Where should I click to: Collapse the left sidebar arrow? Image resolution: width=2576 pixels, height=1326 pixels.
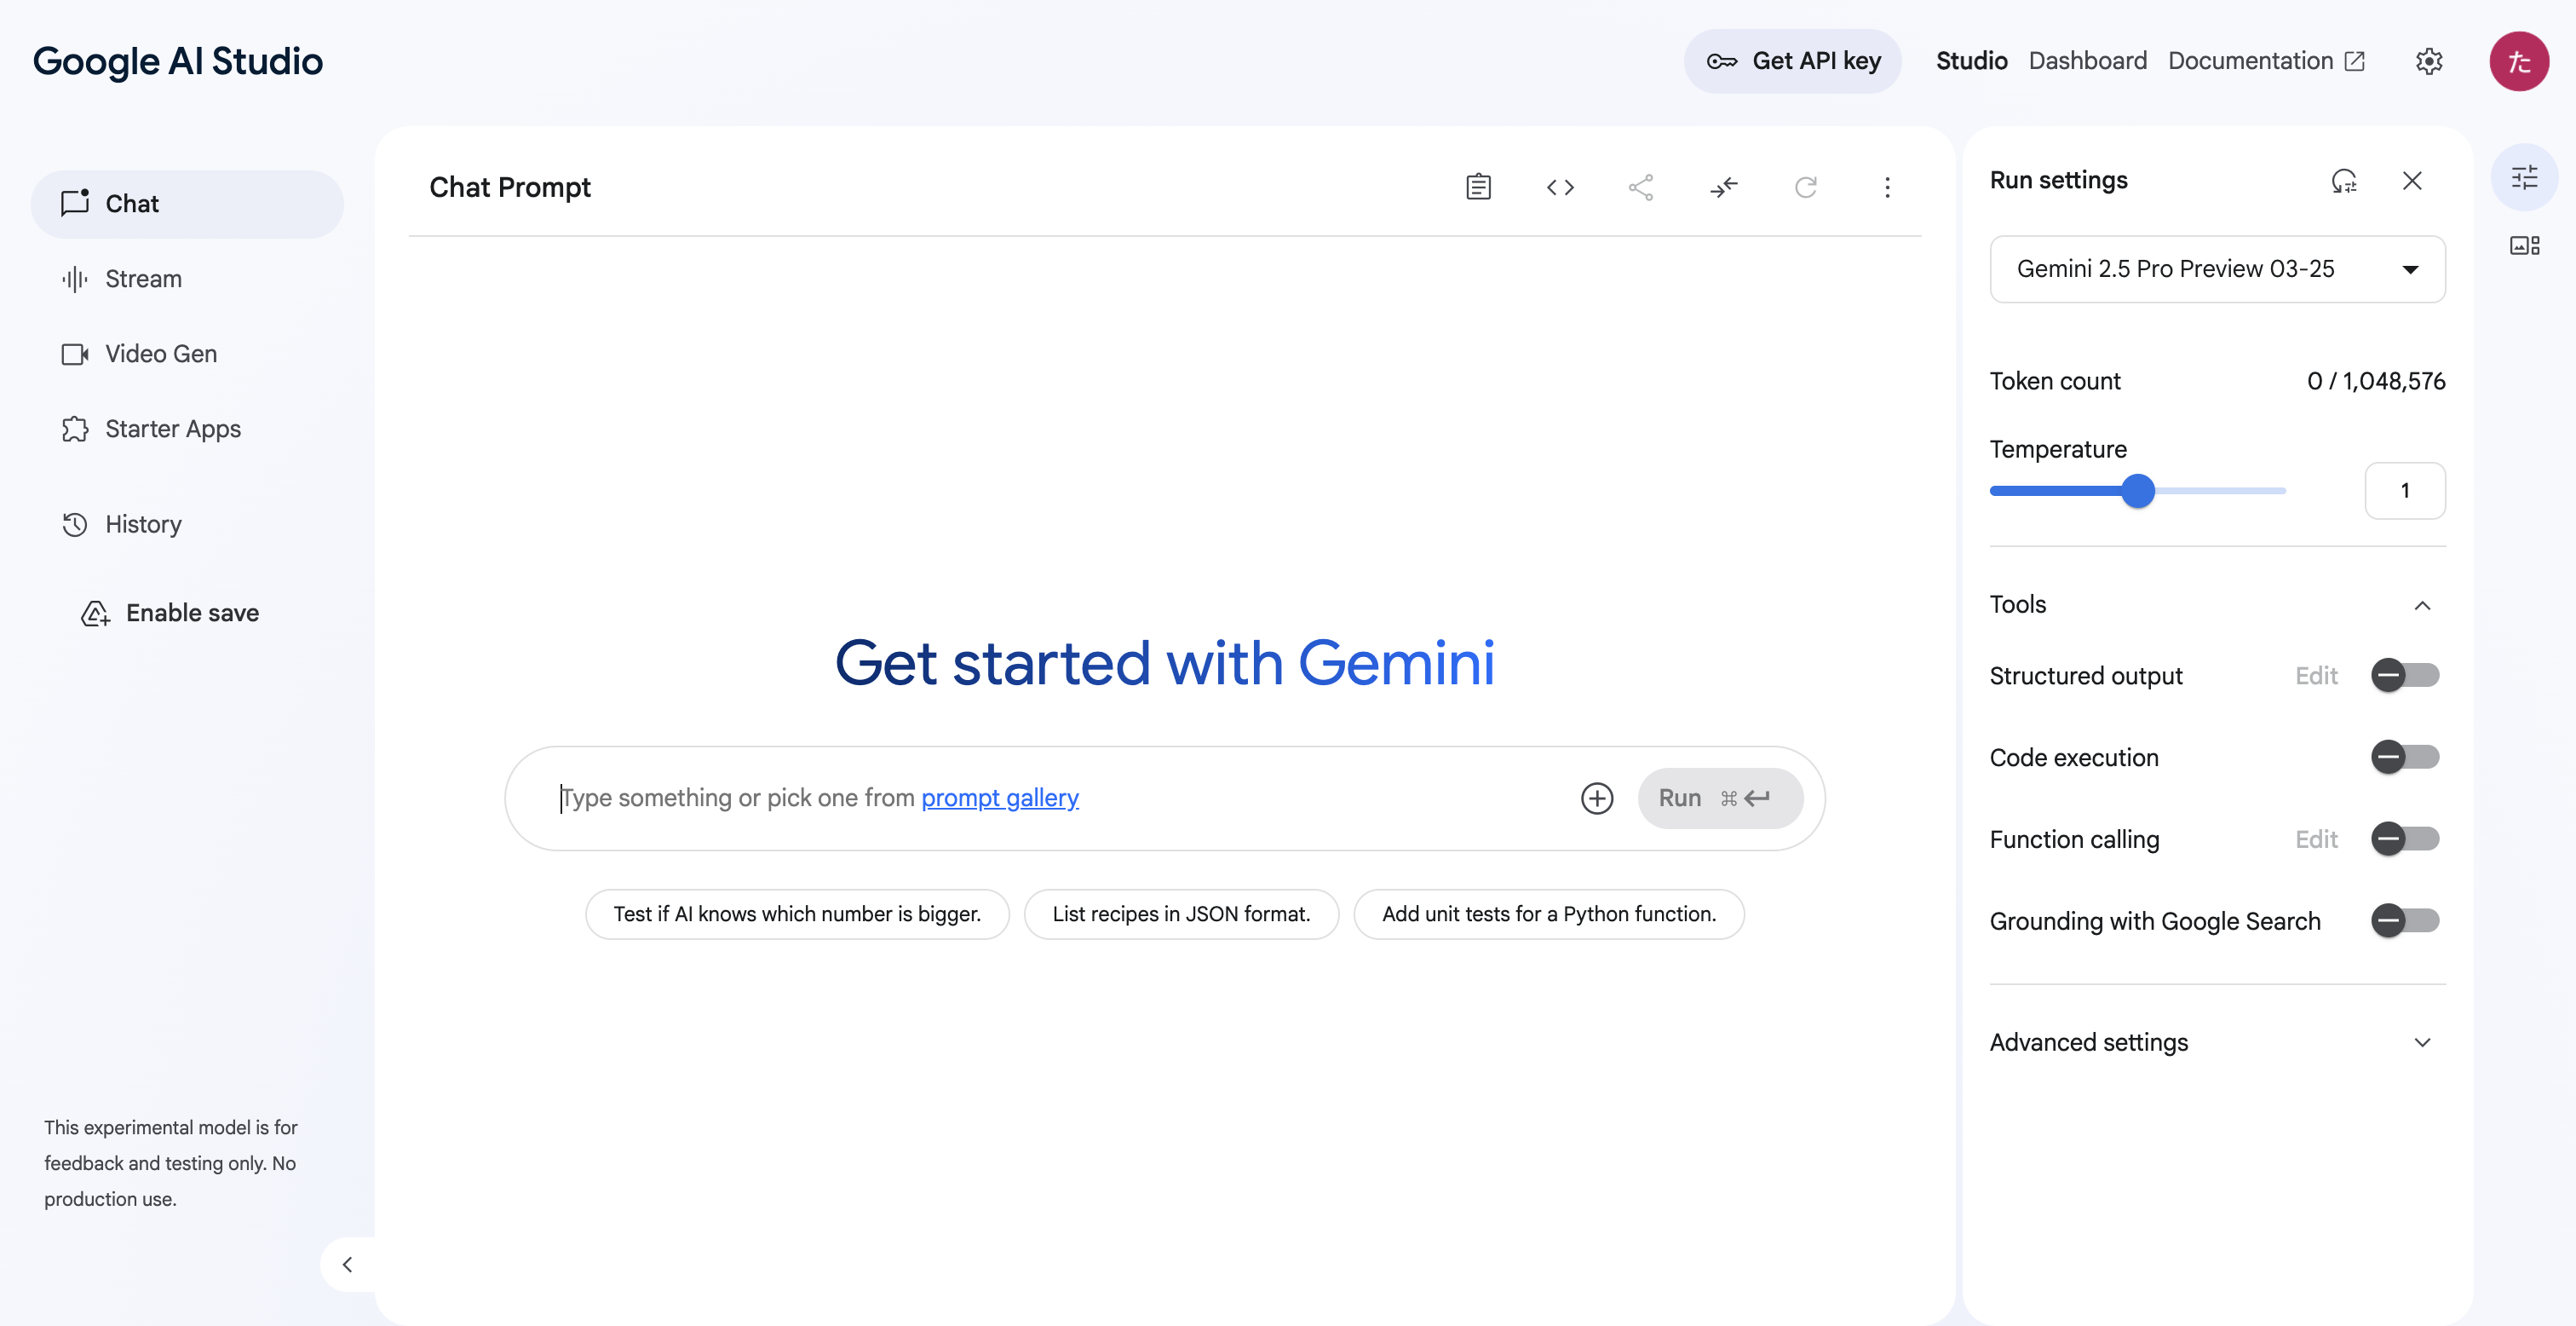coord(347,1265)
